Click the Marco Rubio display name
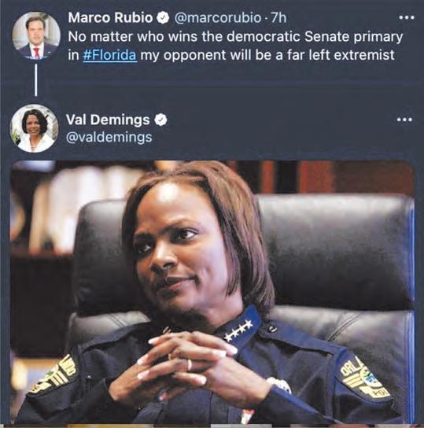 coord(110,18)
